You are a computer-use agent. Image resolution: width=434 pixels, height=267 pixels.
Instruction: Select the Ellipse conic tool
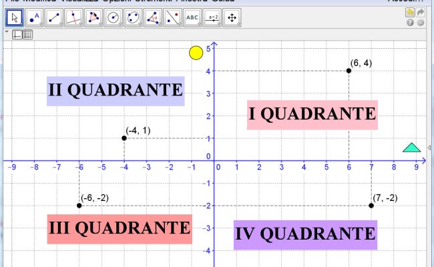[133, 18]
